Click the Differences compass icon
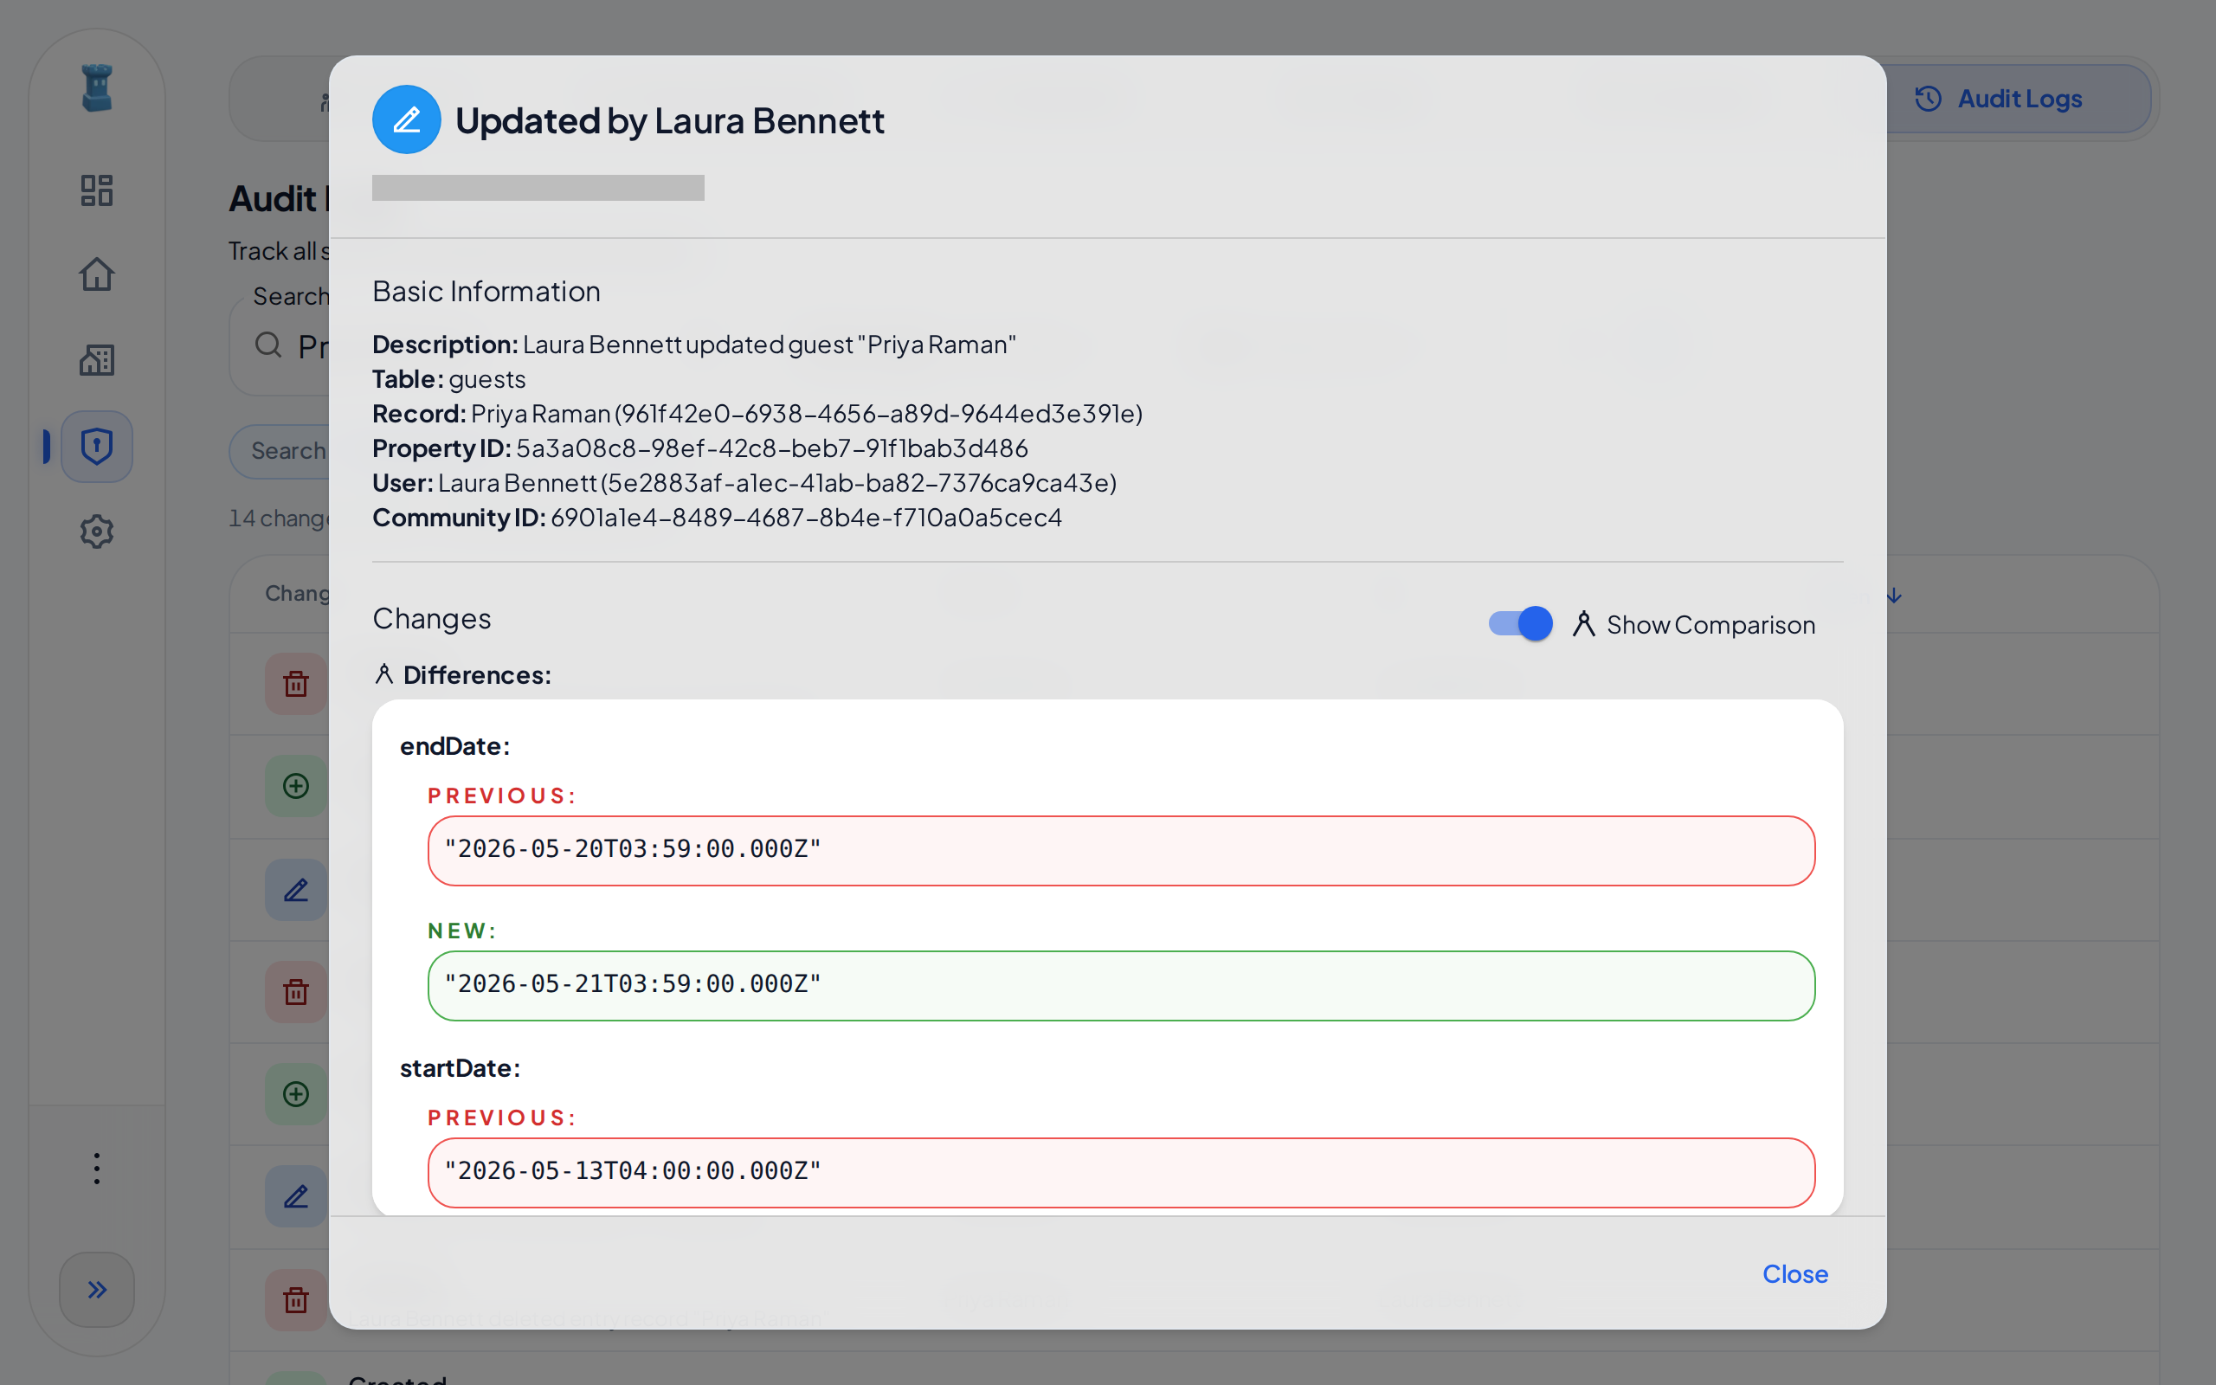The image size is (2216, 1385). pos(383,674)
